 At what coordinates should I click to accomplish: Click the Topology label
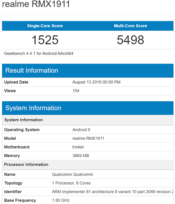coord(13,183)
